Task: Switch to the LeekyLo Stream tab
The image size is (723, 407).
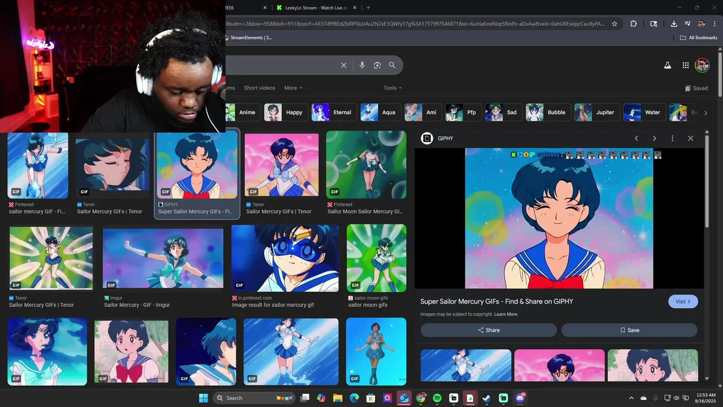Action: tap(316, 7)
